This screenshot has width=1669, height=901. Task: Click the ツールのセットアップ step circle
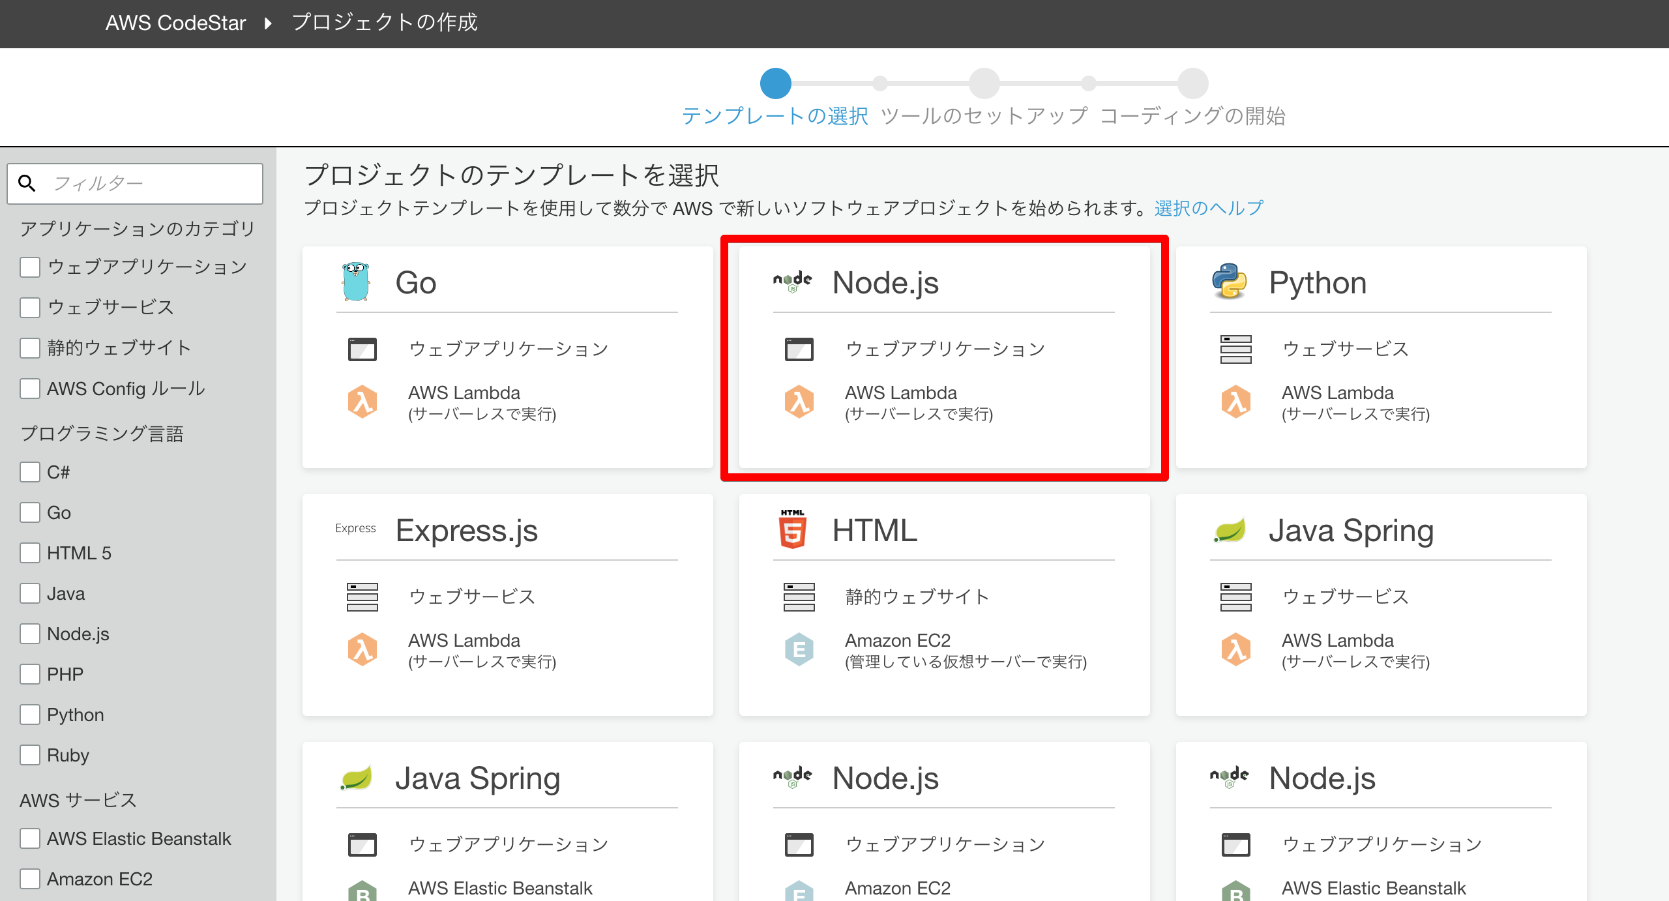[984, 83]
